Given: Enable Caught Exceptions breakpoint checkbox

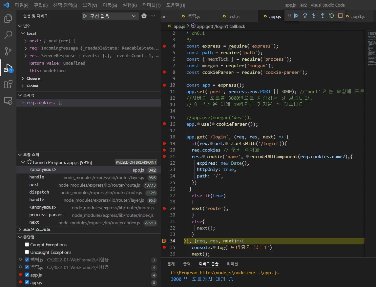Looking at the screenshot, I should [27, 245].
